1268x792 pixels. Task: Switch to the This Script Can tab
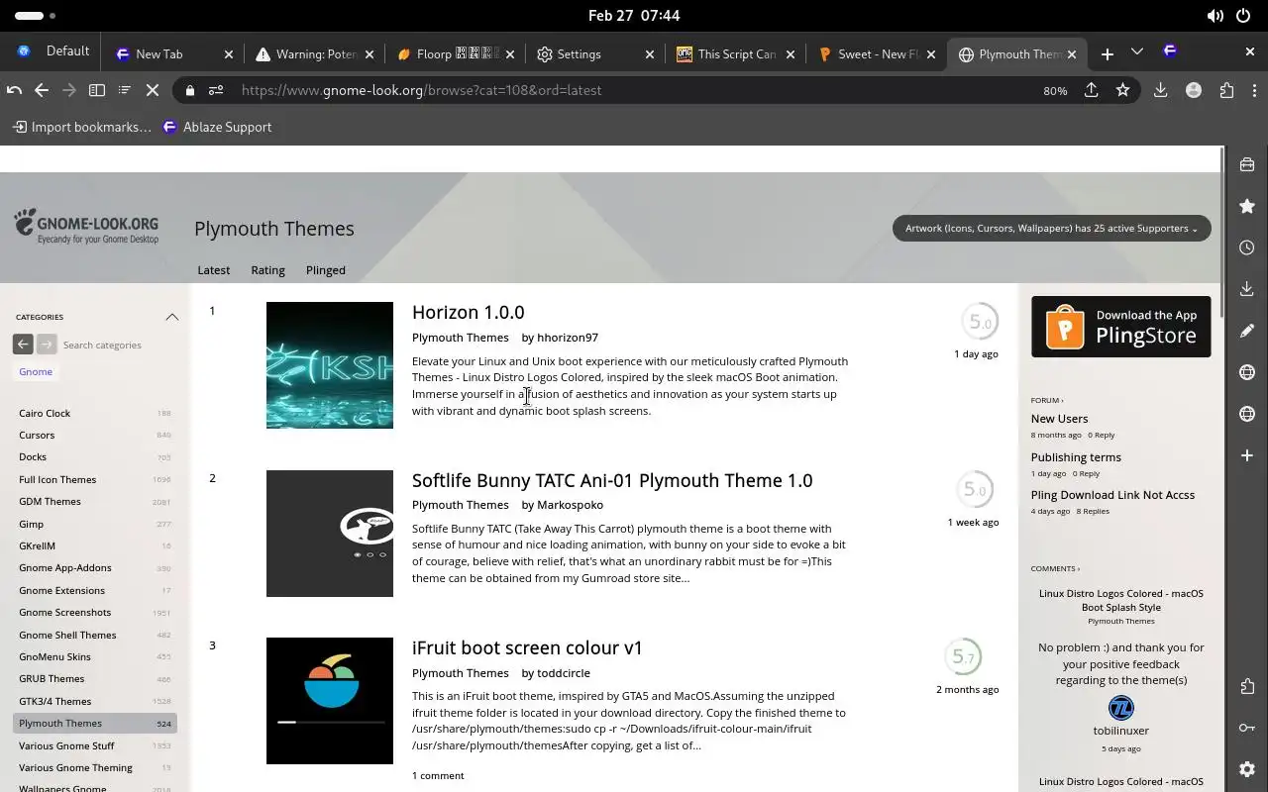click(x=736, y=53)
